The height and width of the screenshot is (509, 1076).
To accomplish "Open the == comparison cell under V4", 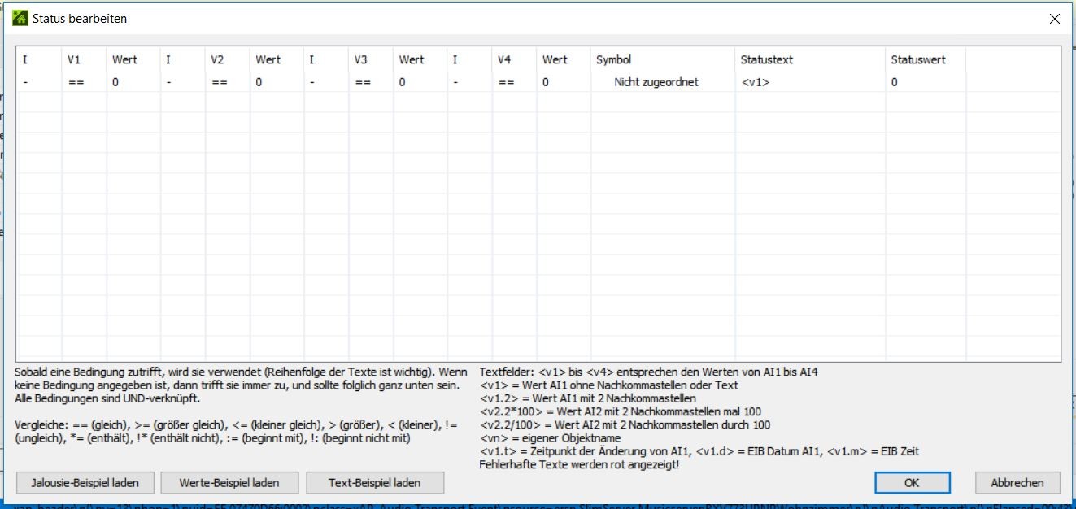I will point(506,82).
